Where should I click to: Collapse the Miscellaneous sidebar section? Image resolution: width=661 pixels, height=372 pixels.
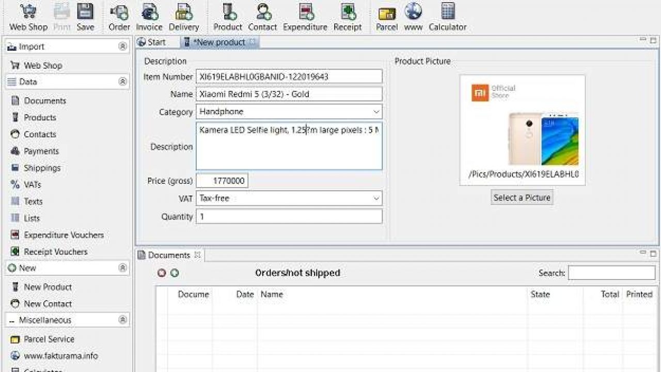click(x=122, y=320)
